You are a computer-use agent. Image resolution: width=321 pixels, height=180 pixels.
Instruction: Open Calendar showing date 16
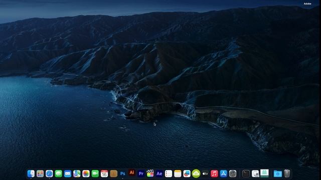pos(104,173)
